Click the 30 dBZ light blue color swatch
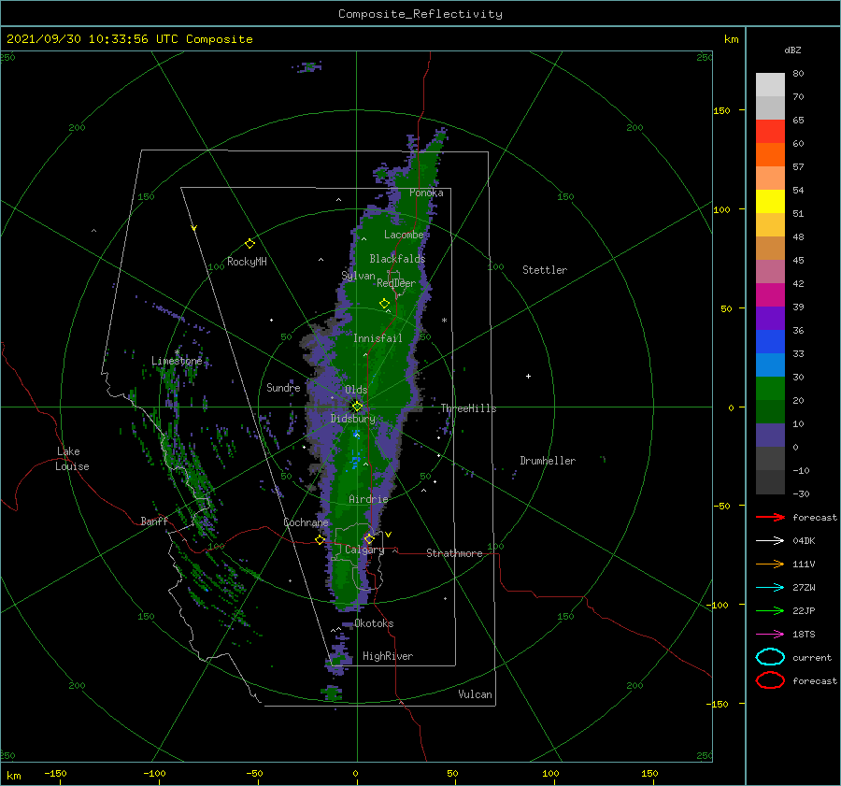This screenshot has width=841, height=786. coord(770,364)
